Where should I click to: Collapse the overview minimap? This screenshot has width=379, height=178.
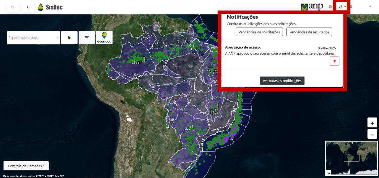click(x=328, y=173)
